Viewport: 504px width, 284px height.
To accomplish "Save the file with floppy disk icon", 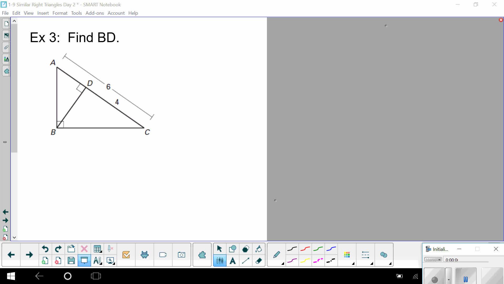I will (71, 261).
